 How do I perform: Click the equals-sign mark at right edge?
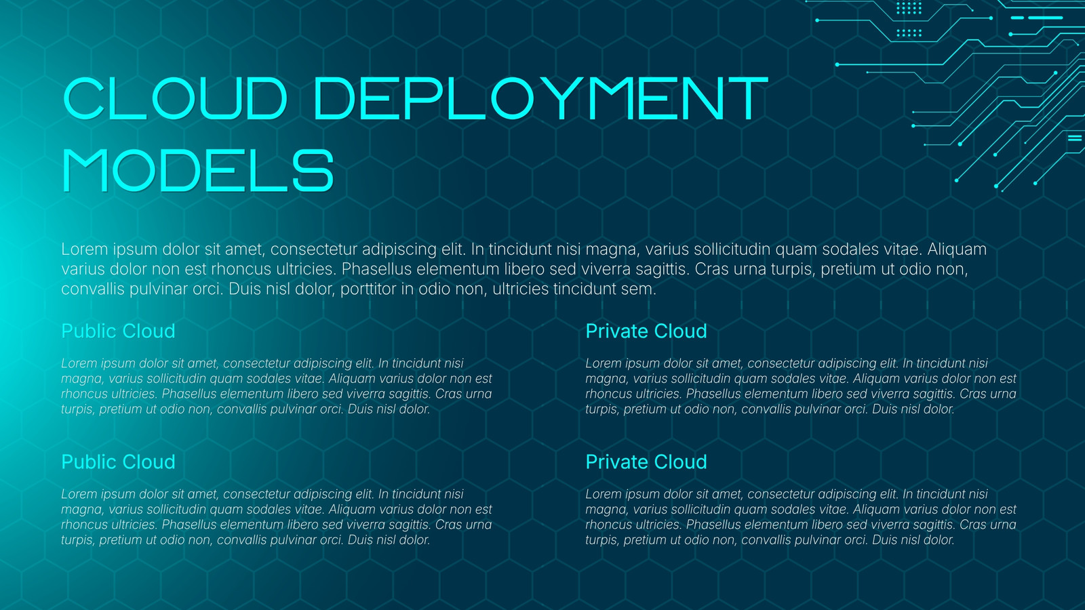[1075, 138]
